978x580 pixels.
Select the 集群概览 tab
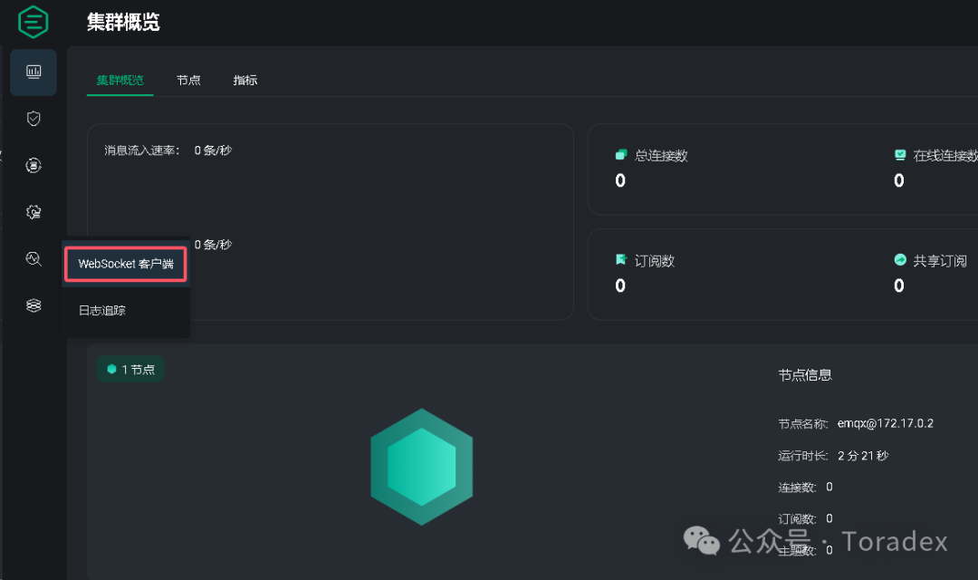[x=120, y=80]
